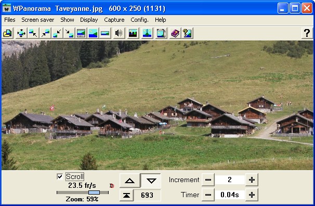Click the capture frame picture icon

coord(161,33)
